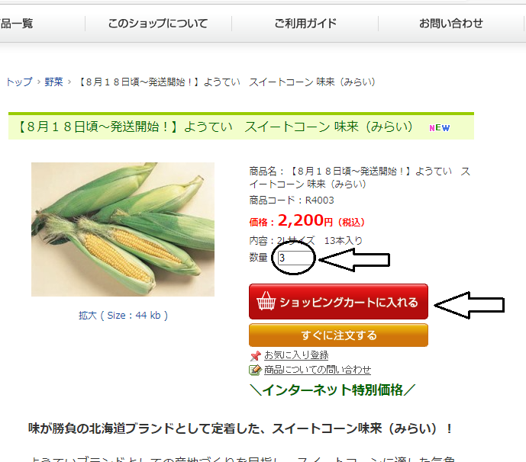Click the pencil notepad inquiry icon
The image size is (526, 462).
click(x=255, y=370)
